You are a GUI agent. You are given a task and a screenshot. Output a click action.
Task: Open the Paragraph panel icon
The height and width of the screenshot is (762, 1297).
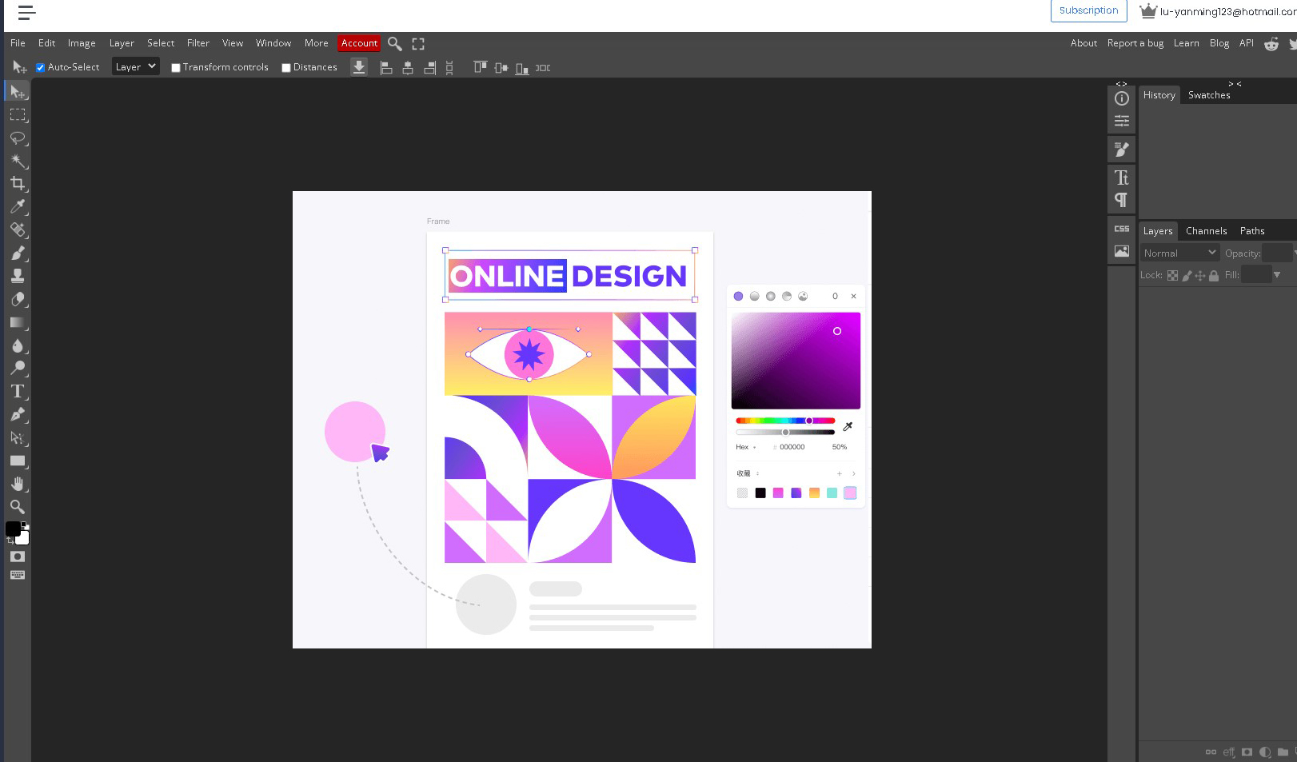pos(1122,200)
